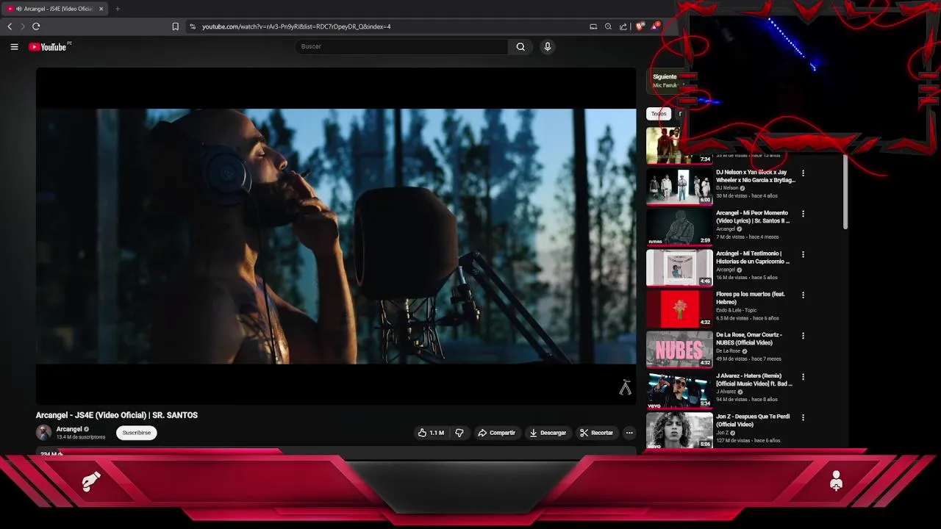Click the share-page icon in the address bar

tap(623, 26)
